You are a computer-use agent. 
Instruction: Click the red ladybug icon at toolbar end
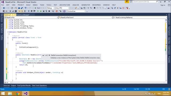127,8
